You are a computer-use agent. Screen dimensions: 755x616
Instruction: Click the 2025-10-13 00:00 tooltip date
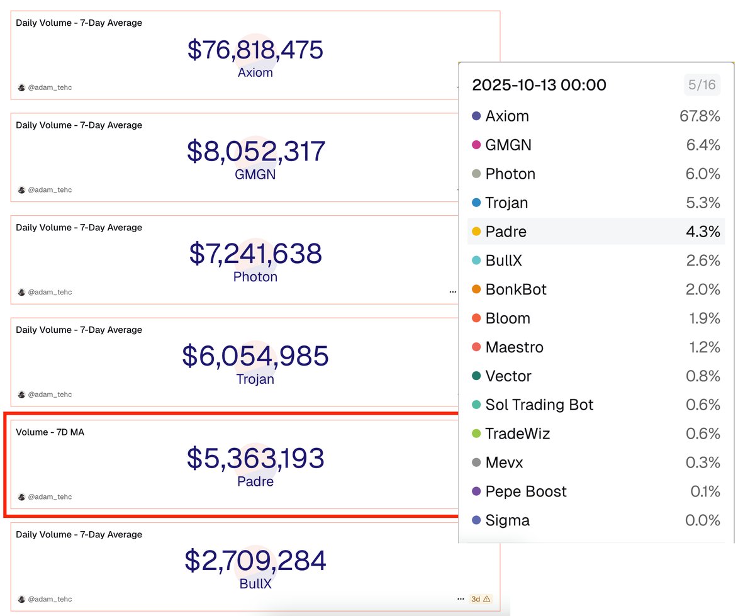pyautogui.click(x=539, y=85)
